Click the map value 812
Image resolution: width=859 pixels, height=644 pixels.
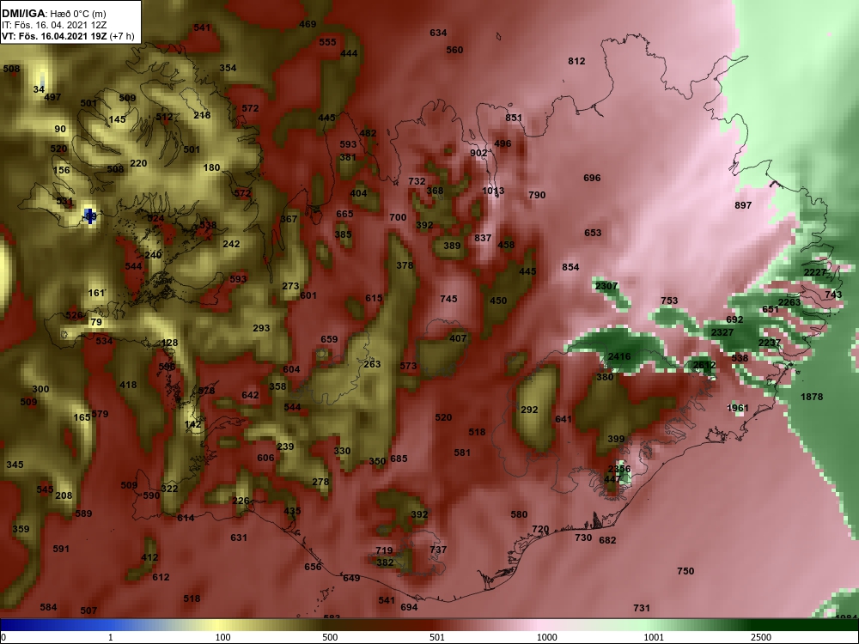pos(576,61)
